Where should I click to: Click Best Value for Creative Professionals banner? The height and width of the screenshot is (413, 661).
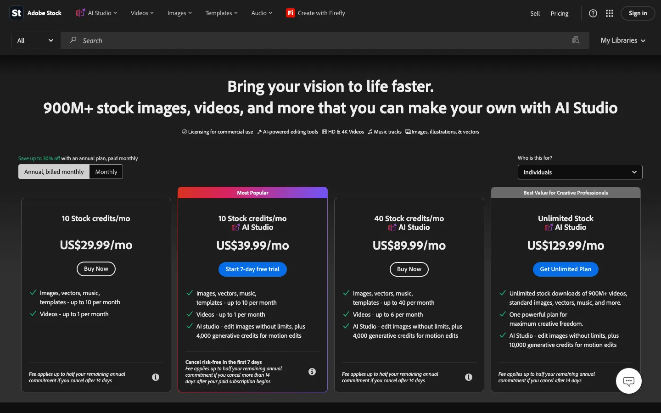pyautogui.click(x=566, y=193)
